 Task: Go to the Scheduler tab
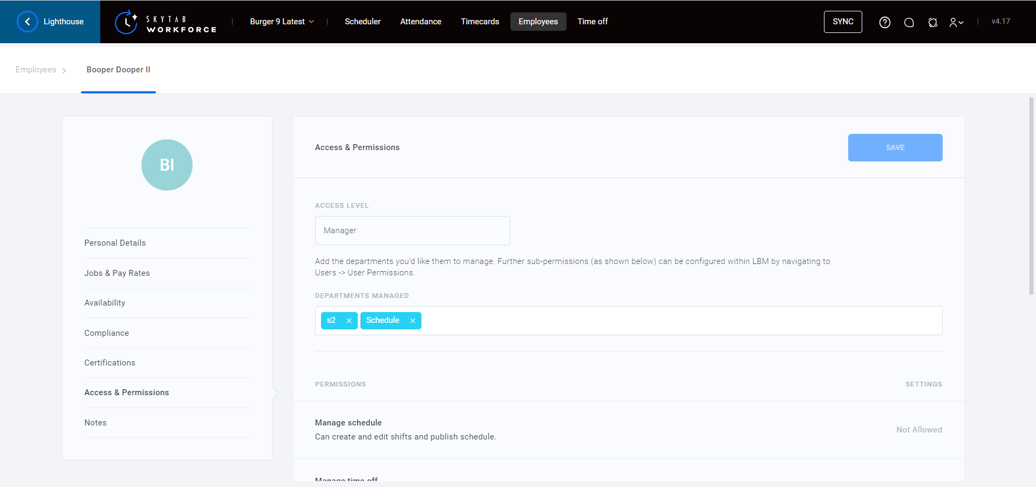[x=363, y=22]
